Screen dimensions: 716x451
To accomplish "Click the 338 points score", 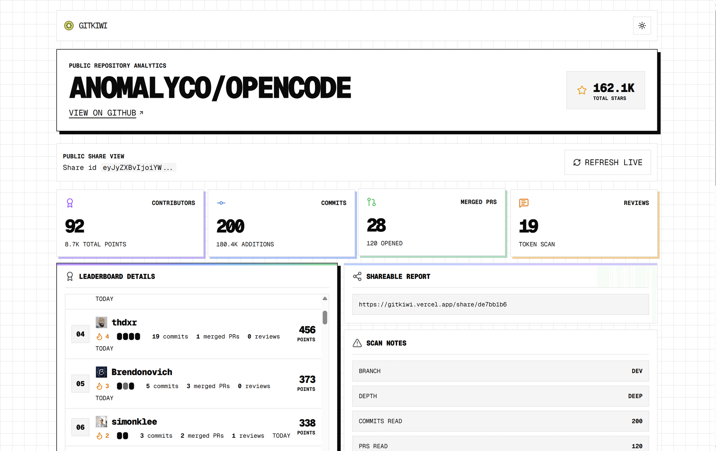I will tap(307, 423).
